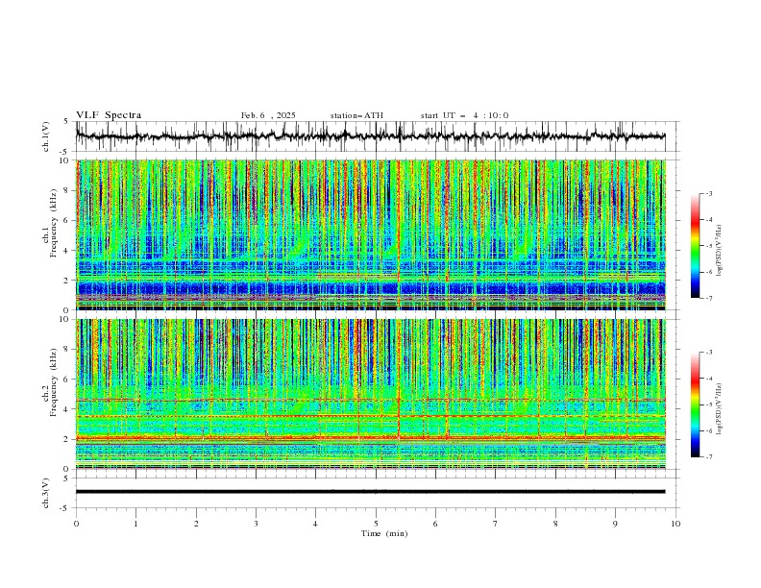Click the ch.1 Frequency (kHz) axis label
The width and height of the screenshot is (761, 588).
click(50, 222)
